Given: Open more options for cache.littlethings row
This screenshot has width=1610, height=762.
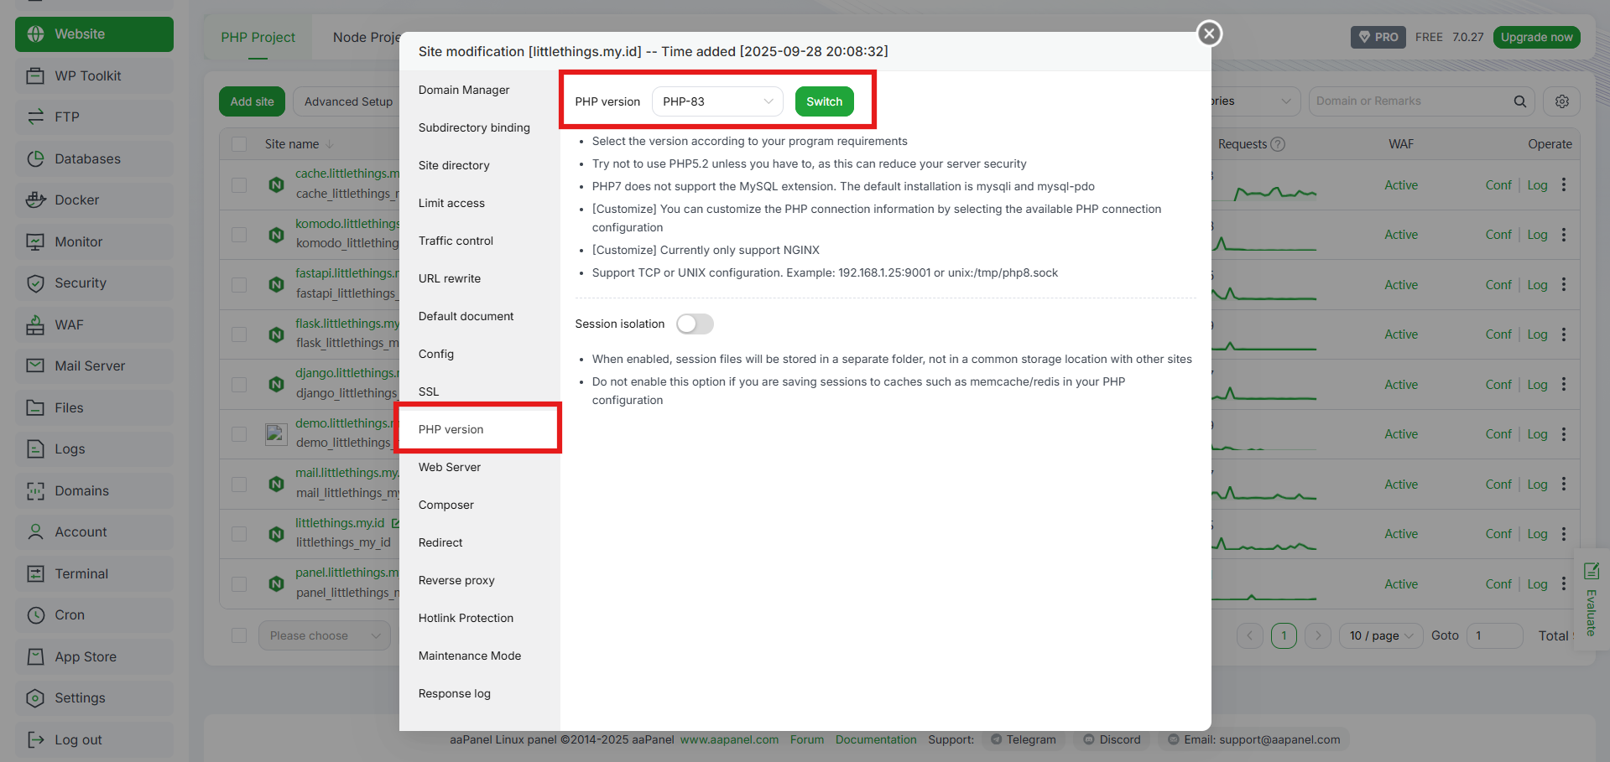Looking at the screenshot, I should [1564, 185].
